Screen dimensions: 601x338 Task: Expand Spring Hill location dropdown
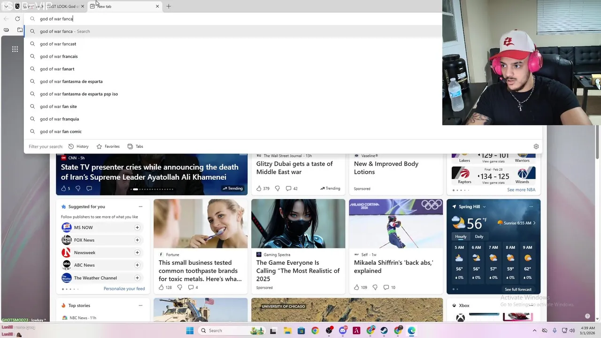(484, 207)
